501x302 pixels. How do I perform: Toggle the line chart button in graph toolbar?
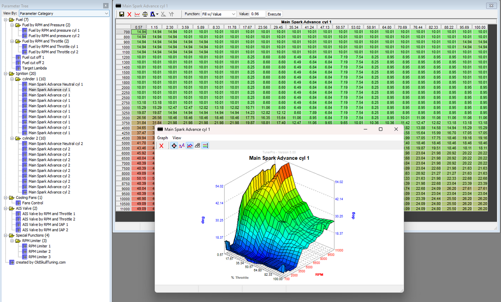(x=189, y=146)
